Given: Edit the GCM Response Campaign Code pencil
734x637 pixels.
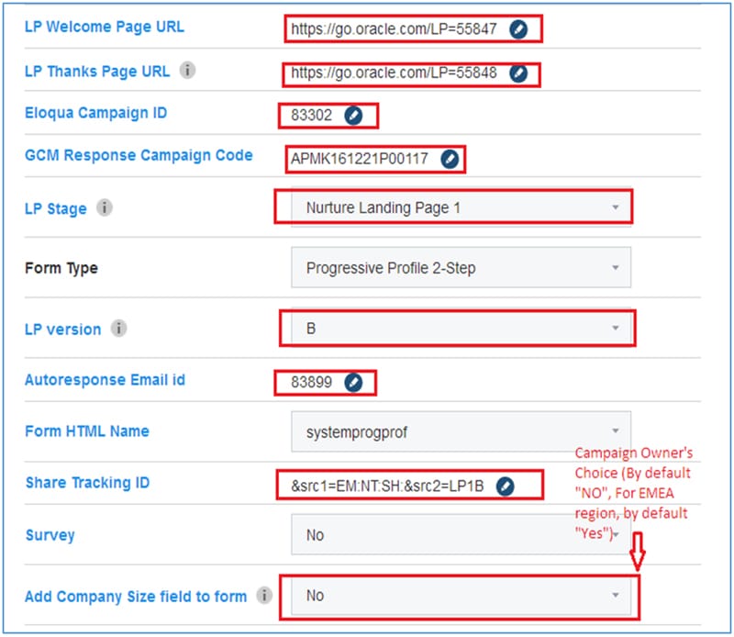Looking at the screenshot, I should [450, 159].
